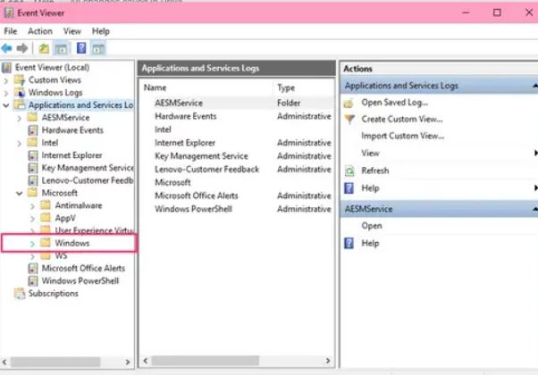This screenshot has width=538, height=375.
Task: Click right arrow of center list scrollbar
Action: tap(328, 361)
